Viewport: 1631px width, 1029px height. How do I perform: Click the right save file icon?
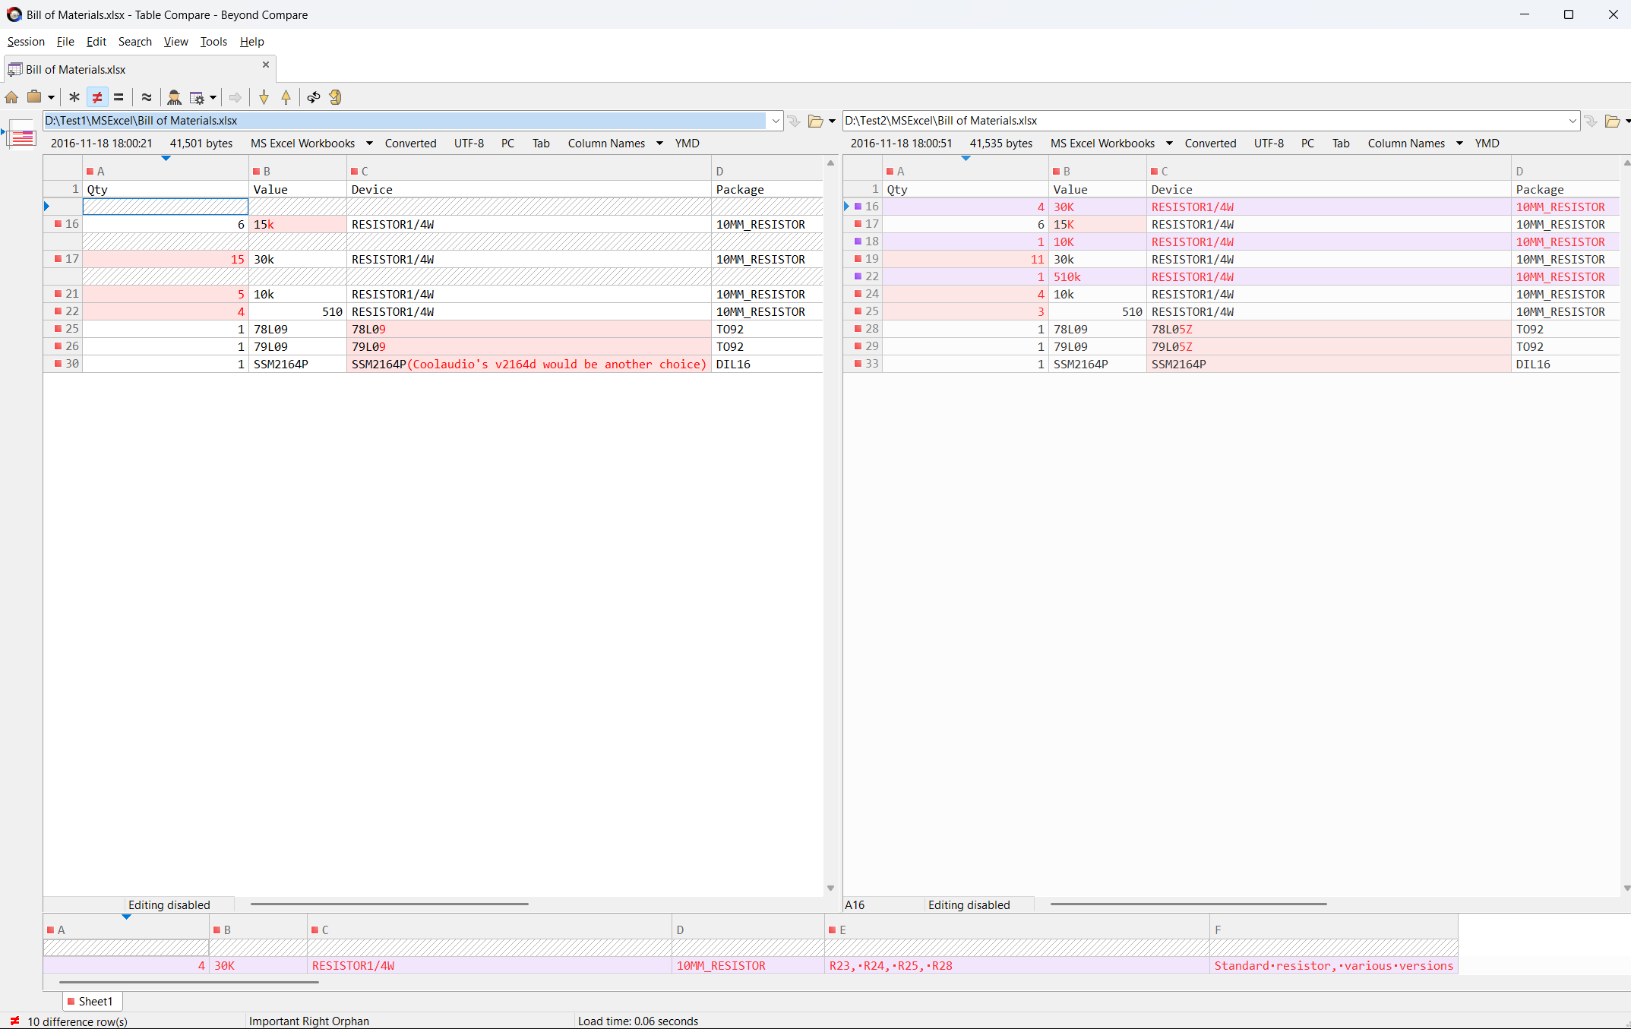(1591, 122)
